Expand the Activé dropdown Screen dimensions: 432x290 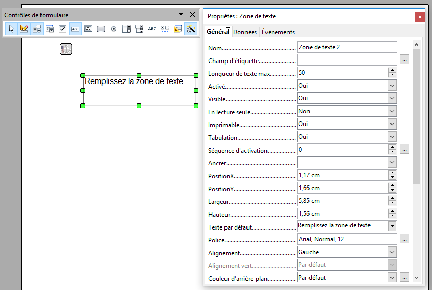pos(392,86)
